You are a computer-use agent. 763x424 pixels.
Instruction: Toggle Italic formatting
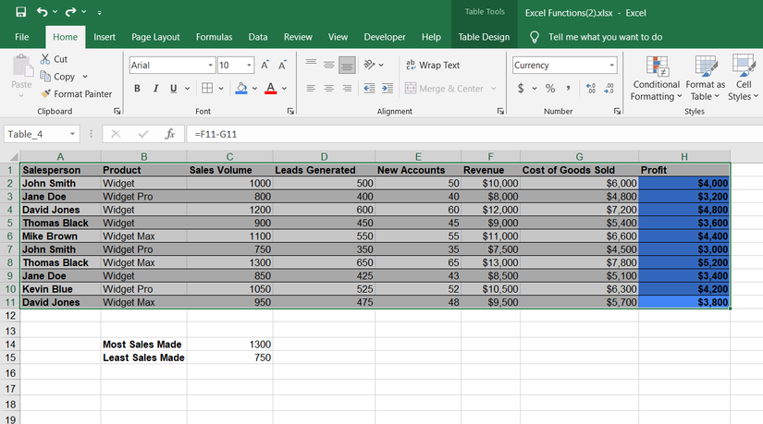(x=155, y=89)
